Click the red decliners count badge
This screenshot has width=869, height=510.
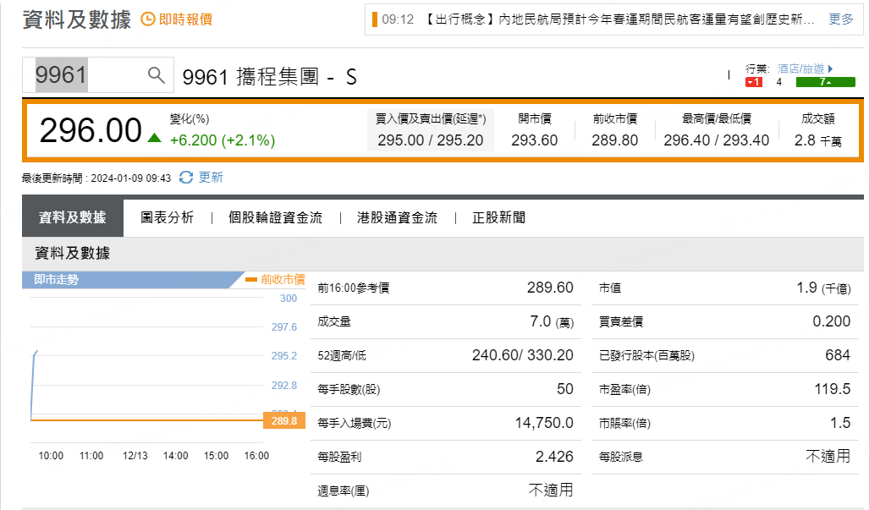click(x=754, y=82)
